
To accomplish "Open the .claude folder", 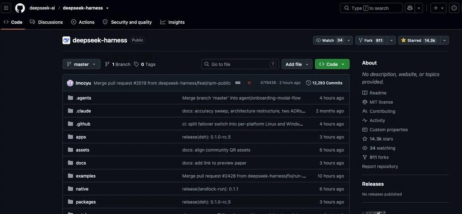I will 83,111.
